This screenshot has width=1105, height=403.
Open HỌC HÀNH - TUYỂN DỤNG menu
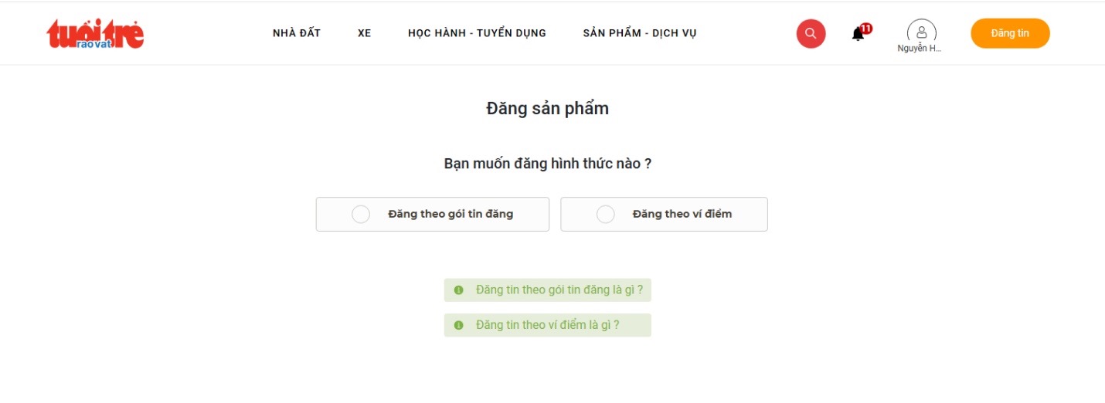(477, 33)
